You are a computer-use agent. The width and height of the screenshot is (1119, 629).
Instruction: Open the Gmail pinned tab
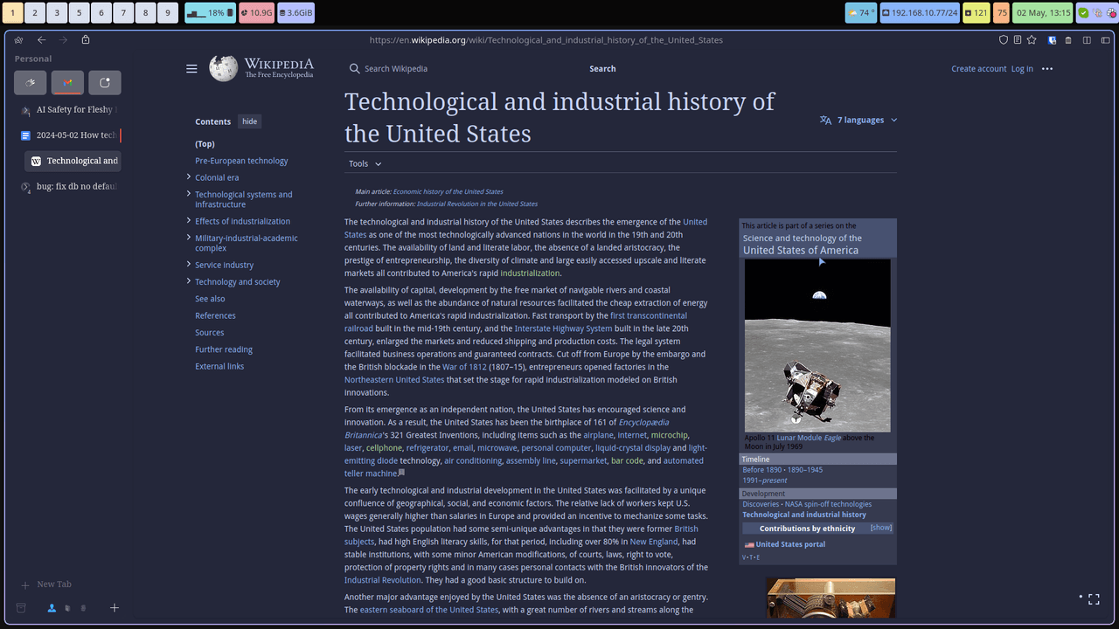[67, 82]
